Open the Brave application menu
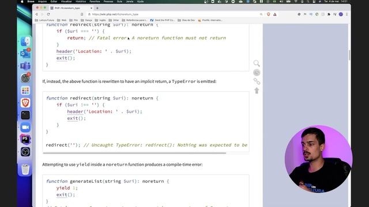Viewport: 369px width, 207px height. coord(31,1)
